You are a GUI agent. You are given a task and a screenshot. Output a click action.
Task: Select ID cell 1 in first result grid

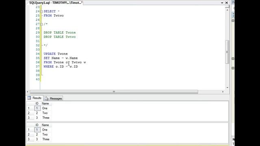(x=37, y=108)
